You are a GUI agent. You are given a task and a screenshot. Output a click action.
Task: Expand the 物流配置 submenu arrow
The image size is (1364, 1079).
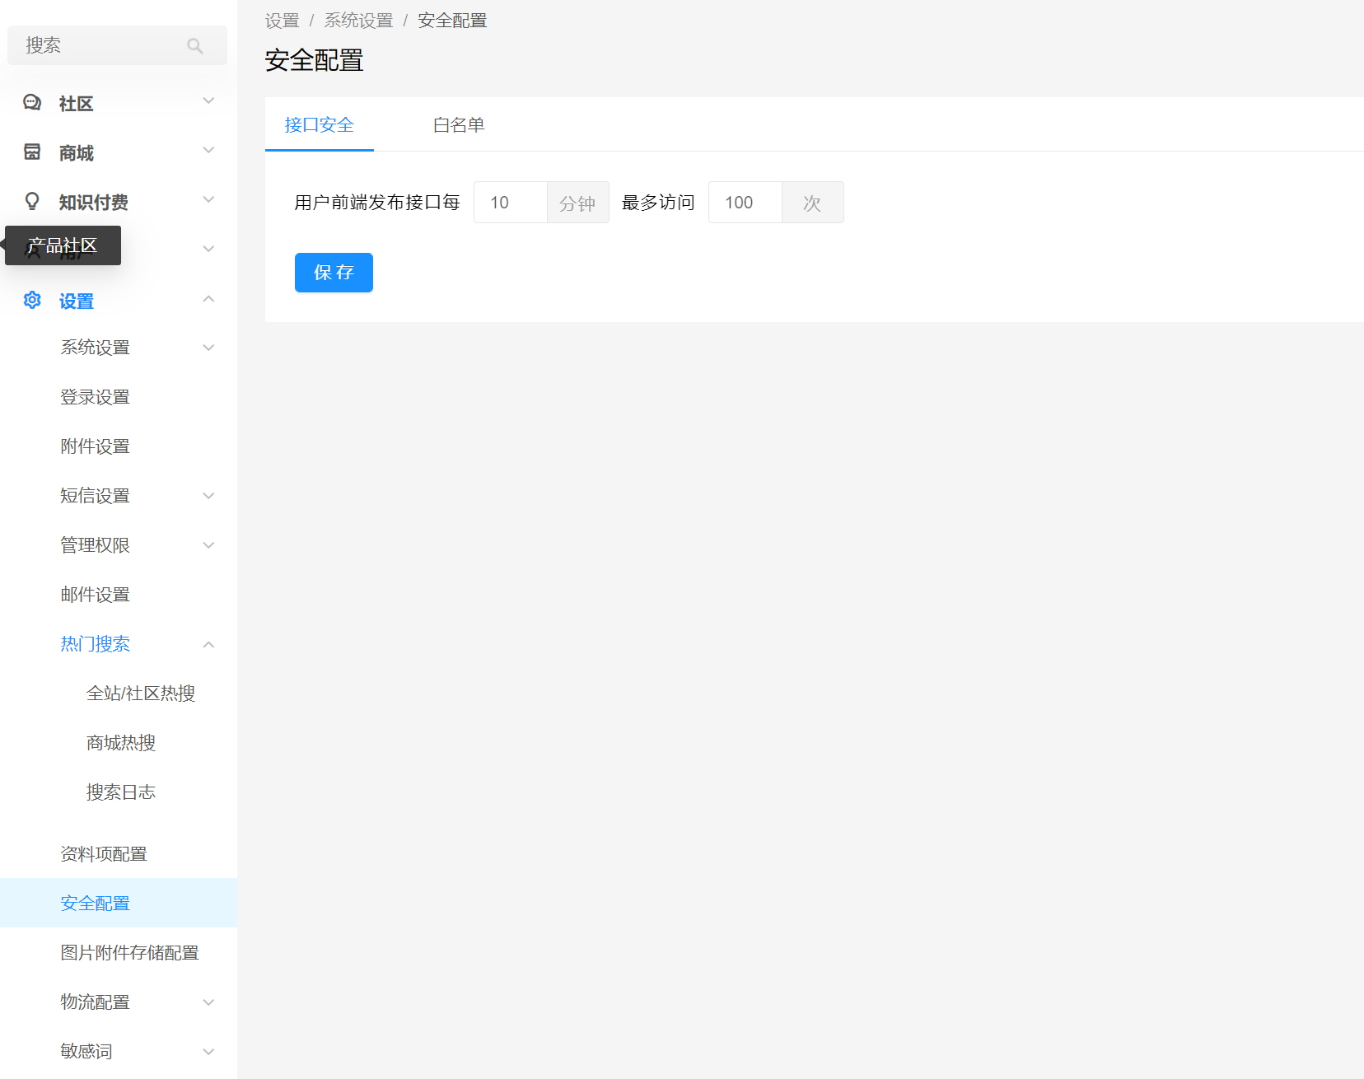click(208, 1002)
